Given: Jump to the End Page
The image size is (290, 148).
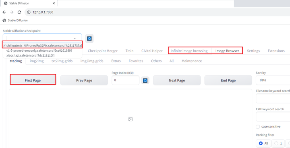Looking at the screenshot, I should 228,80.
